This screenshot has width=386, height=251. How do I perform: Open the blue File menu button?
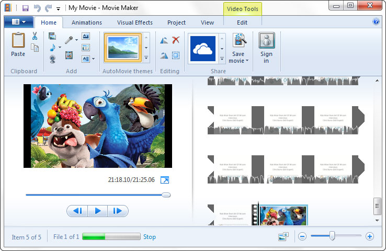19,22
